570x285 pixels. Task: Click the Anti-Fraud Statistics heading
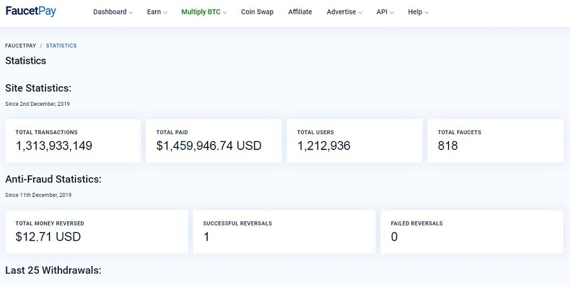click(x=53, y=179)
